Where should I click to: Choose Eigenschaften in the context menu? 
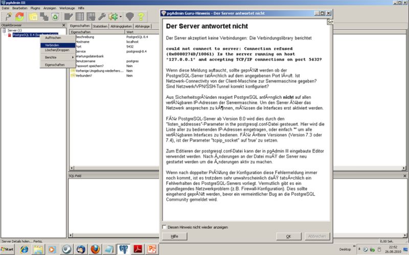tap(58, 65)
